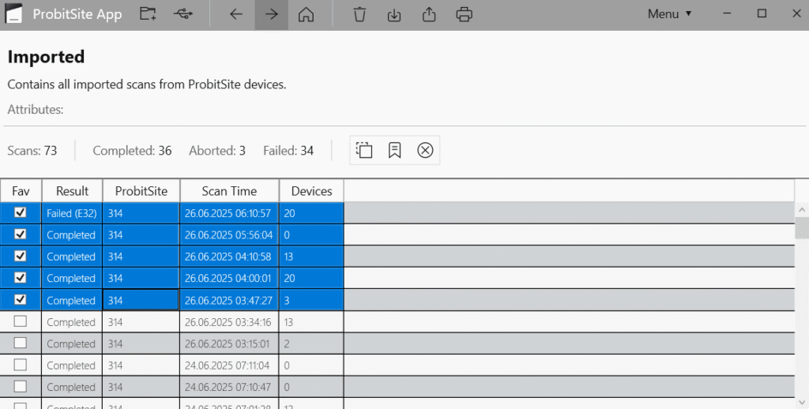Click the 'Failed: 34' counter
Screen dimensions: 809x409
(x=288, y=151)
